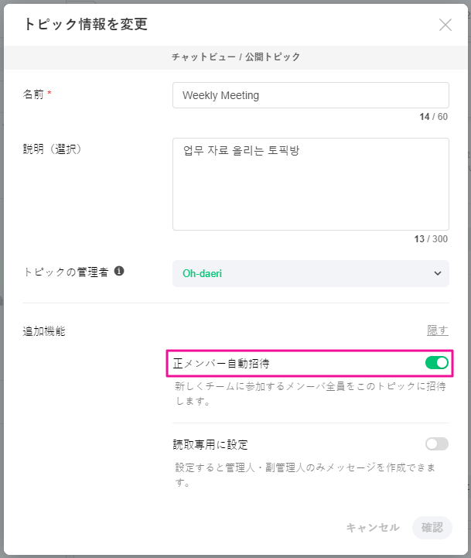Click the 名前 field label
The width and height of the screenshot is (471, 558).
[x=34, y=94]
